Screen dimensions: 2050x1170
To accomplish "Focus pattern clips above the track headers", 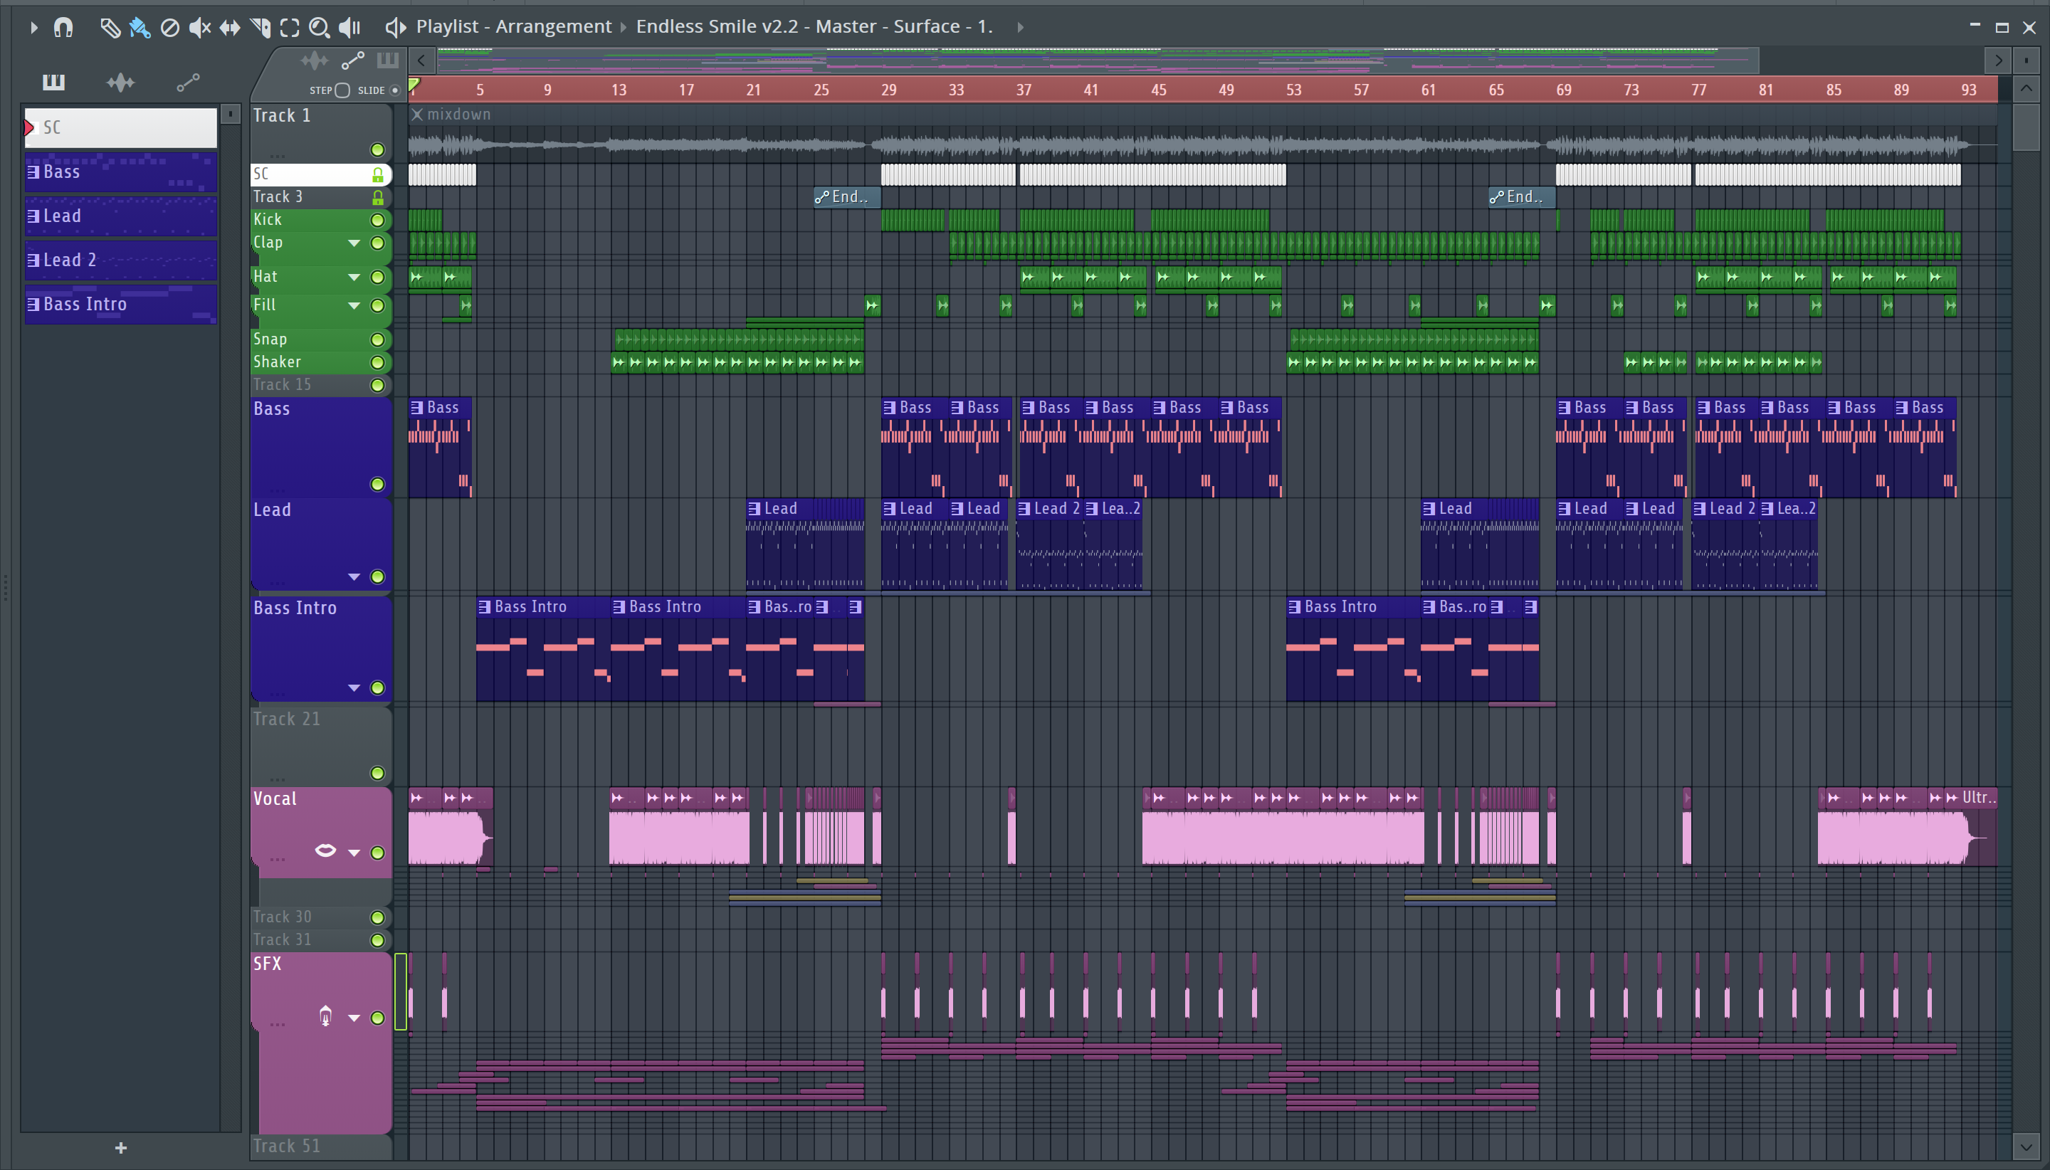I will (387, 60).
